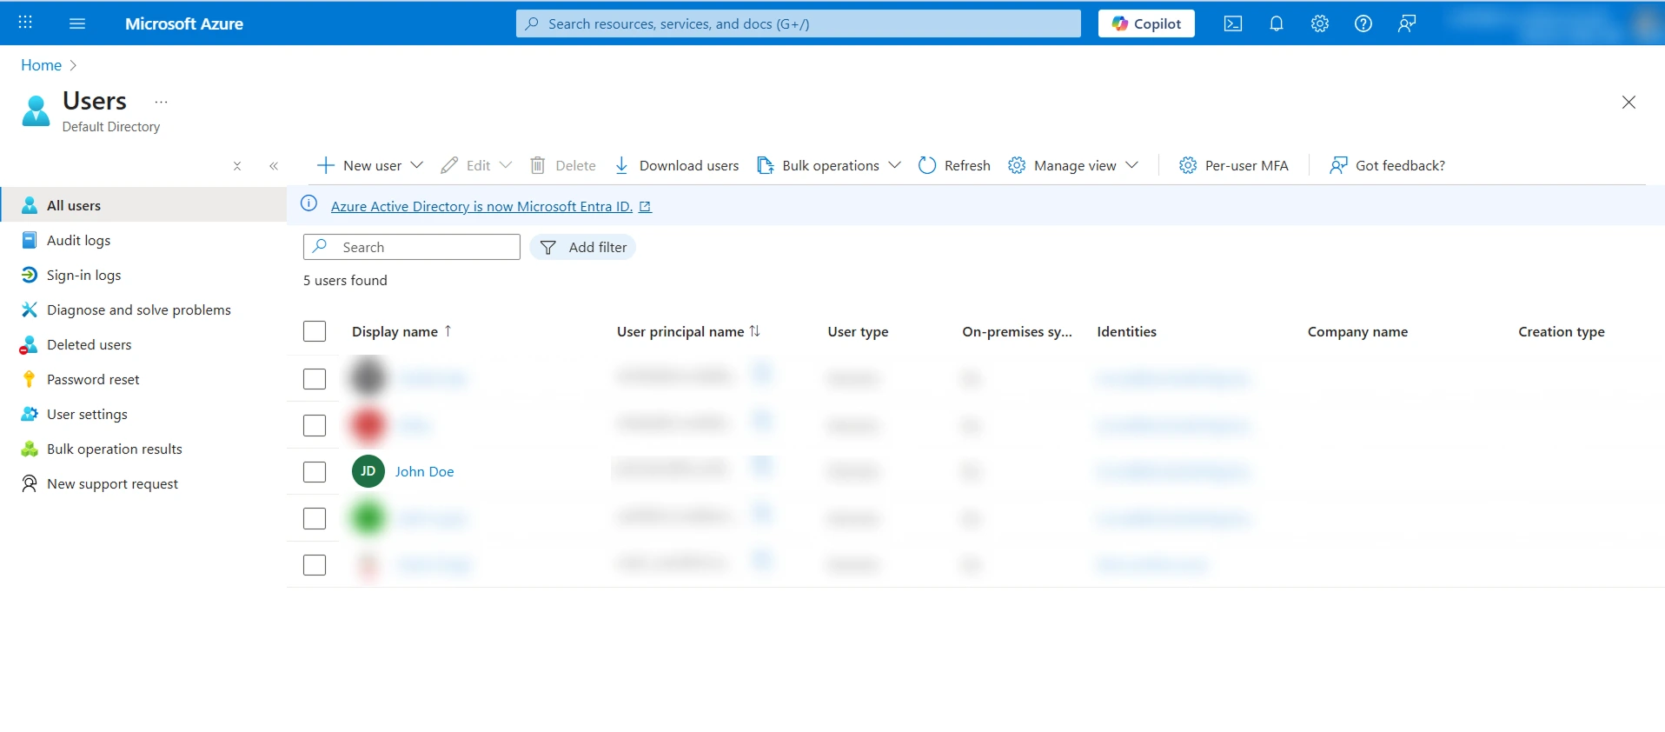
Task: Click the Identities column header
Action: point(1126,331)
